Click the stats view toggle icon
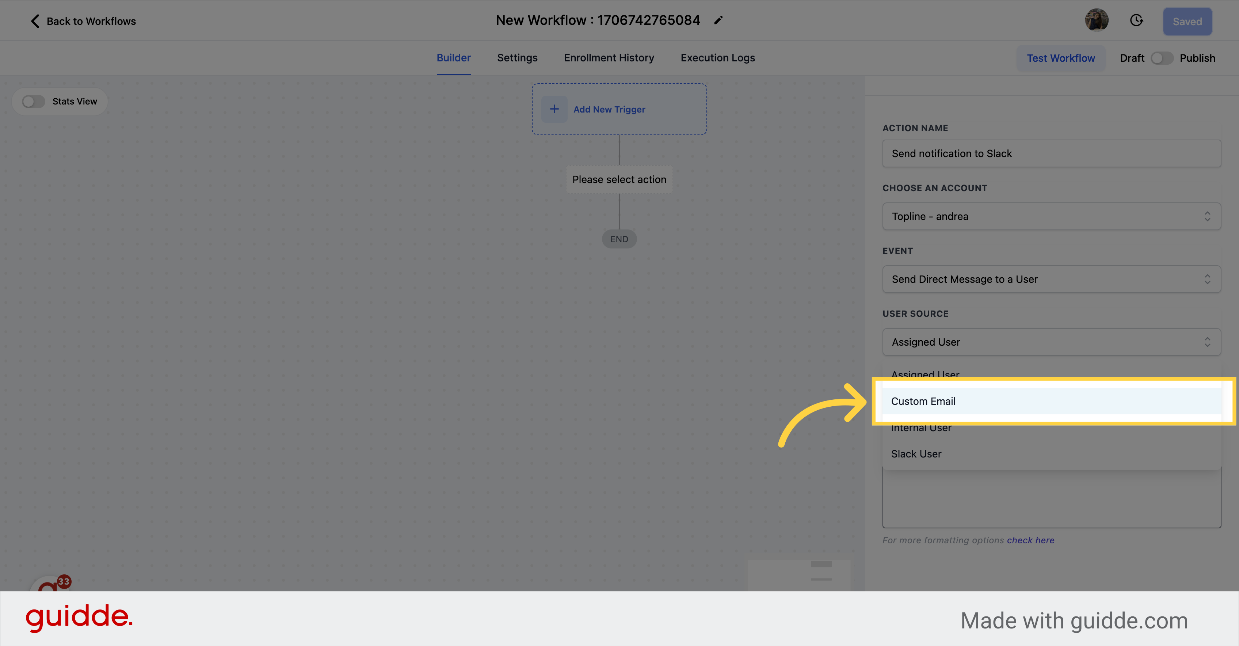Viewport: 1239px width, 646px height. (x=34, y=101)
